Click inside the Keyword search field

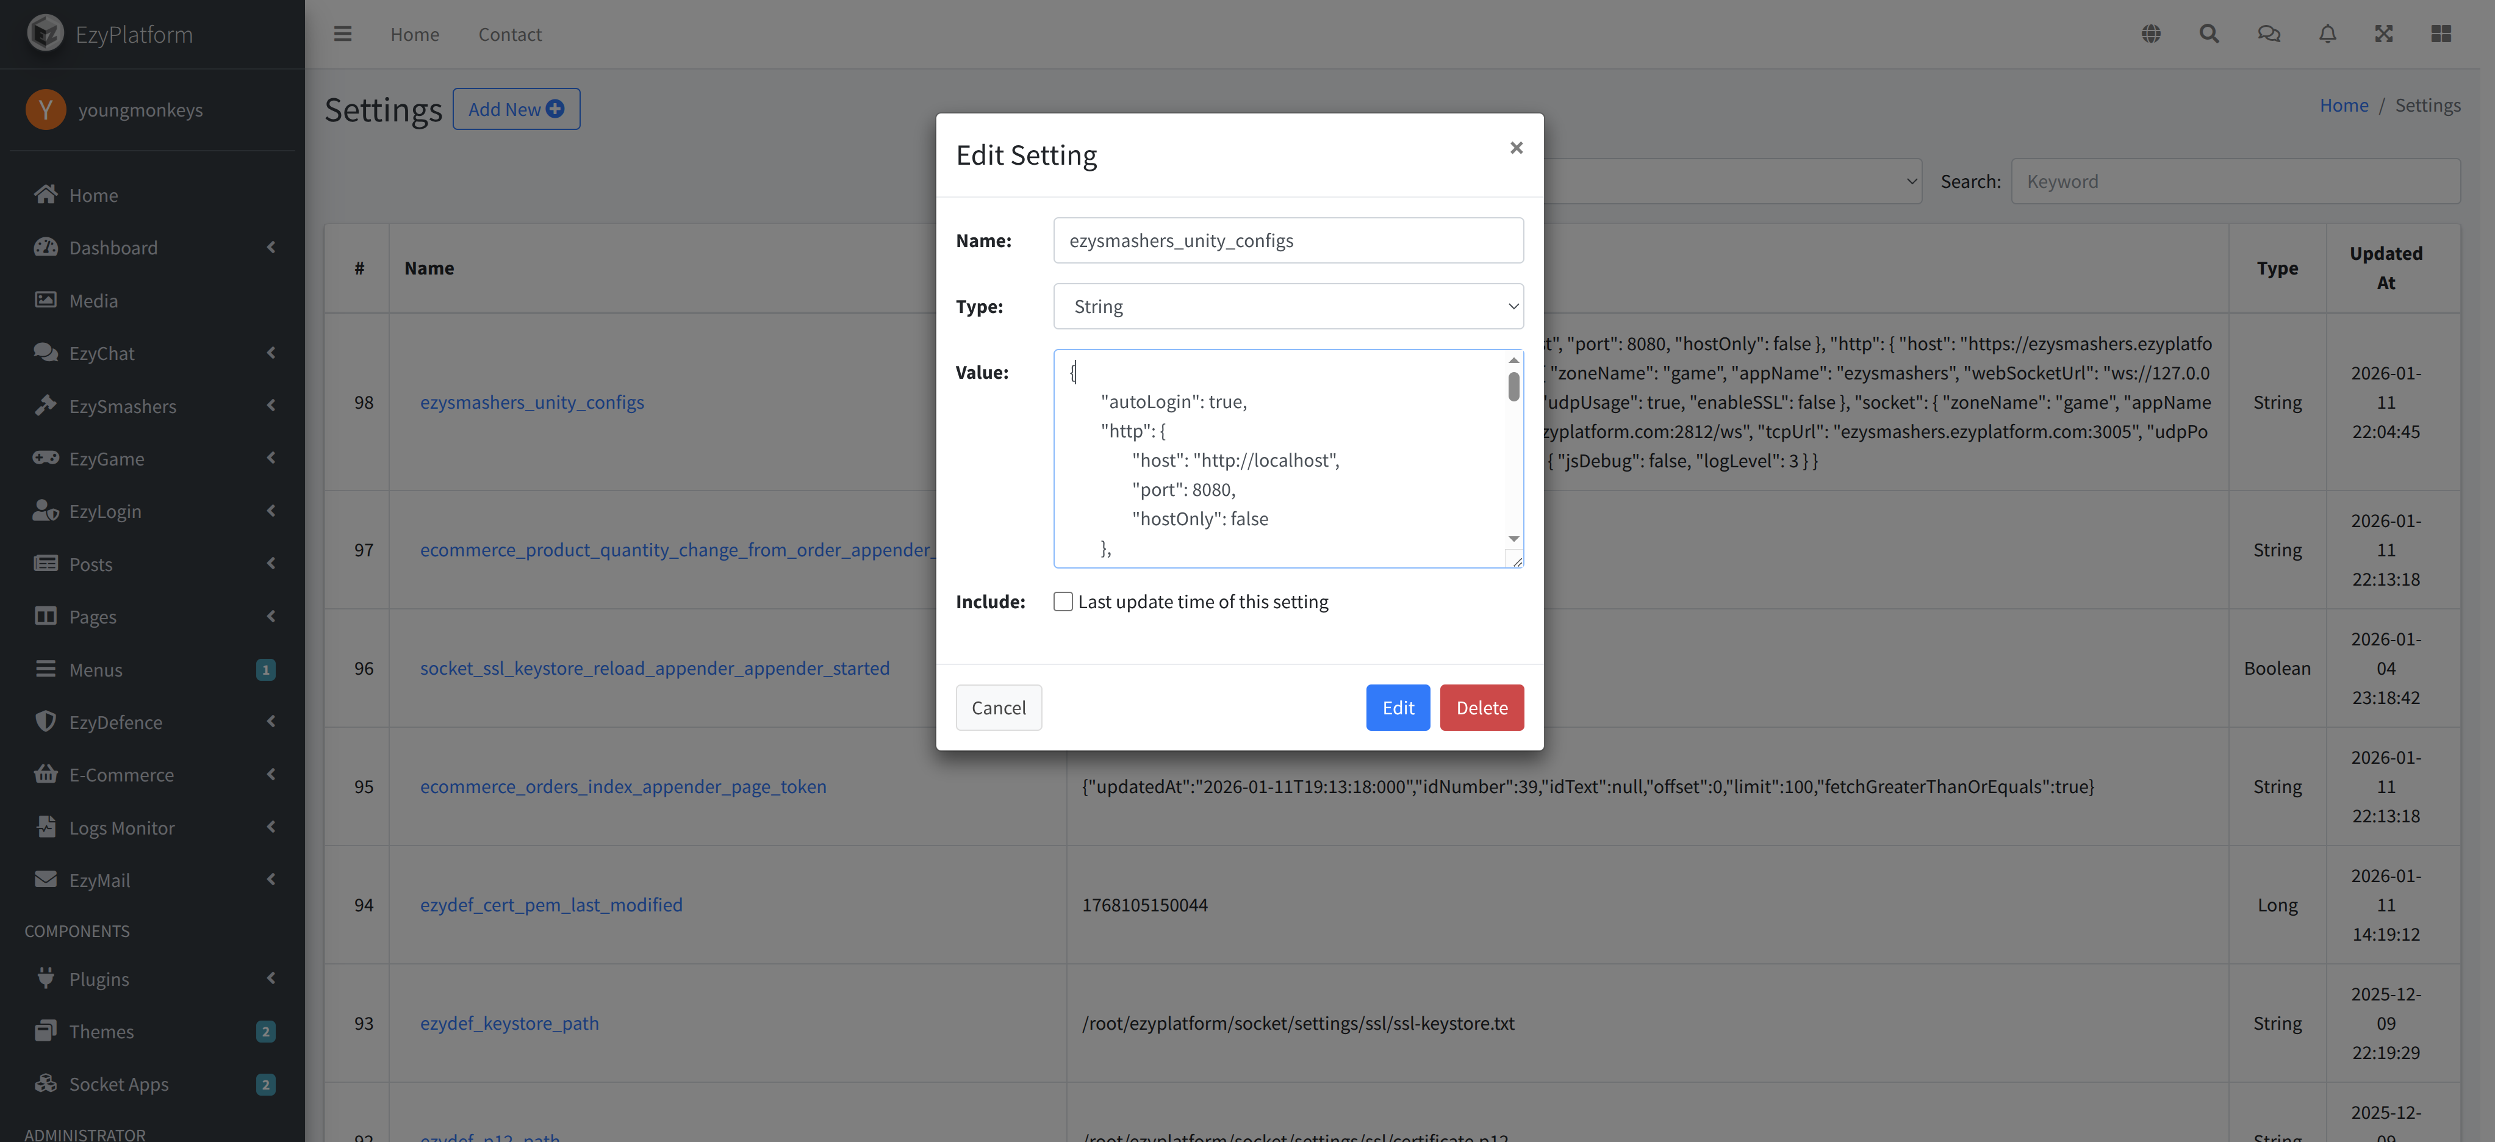pyautogui.click(x=2235, y=181)
